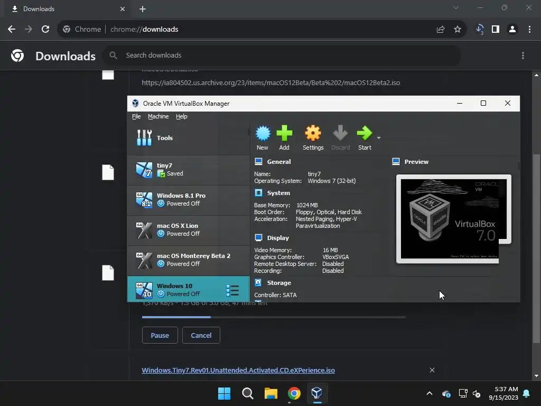
Task: Open the taskbar Search icon
Action: point(247,393)
